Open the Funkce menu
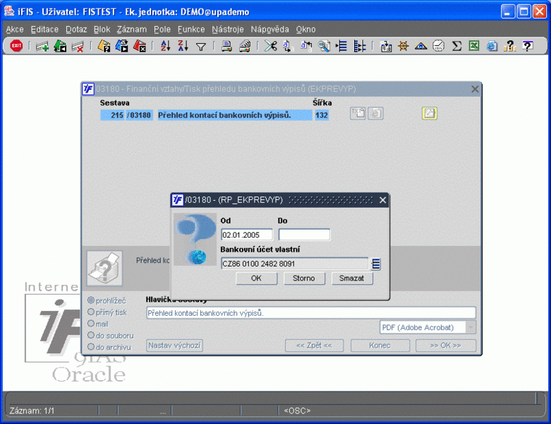 point(191,30)
